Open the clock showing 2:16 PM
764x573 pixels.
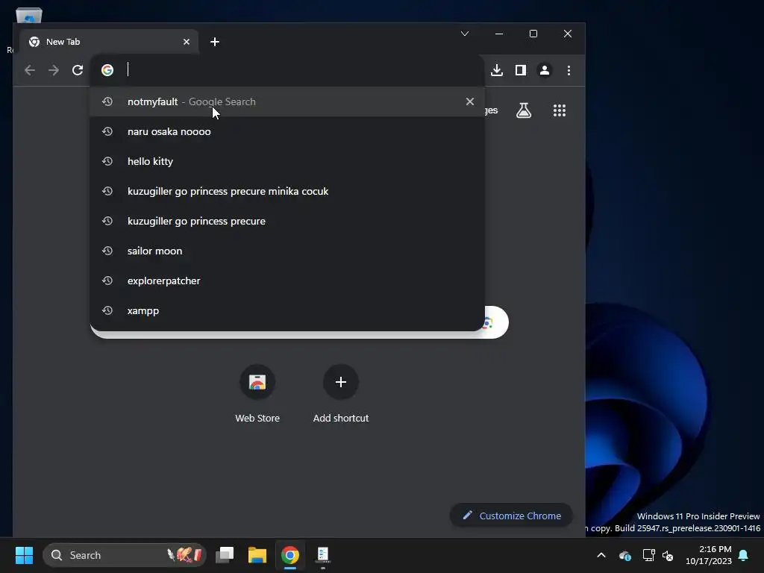tap(708, 555)
